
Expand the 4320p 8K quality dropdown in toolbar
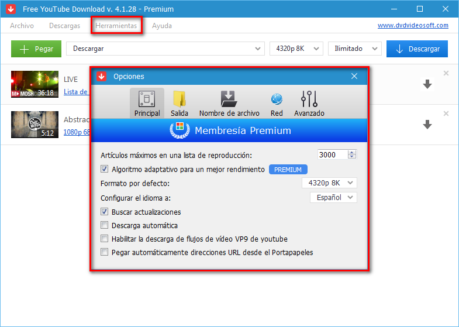pos(296,49)
